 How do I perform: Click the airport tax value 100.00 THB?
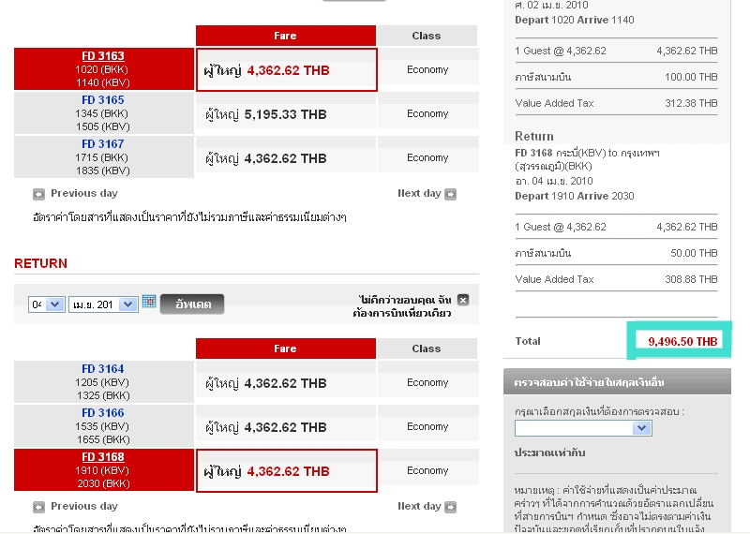coord(691,77)
